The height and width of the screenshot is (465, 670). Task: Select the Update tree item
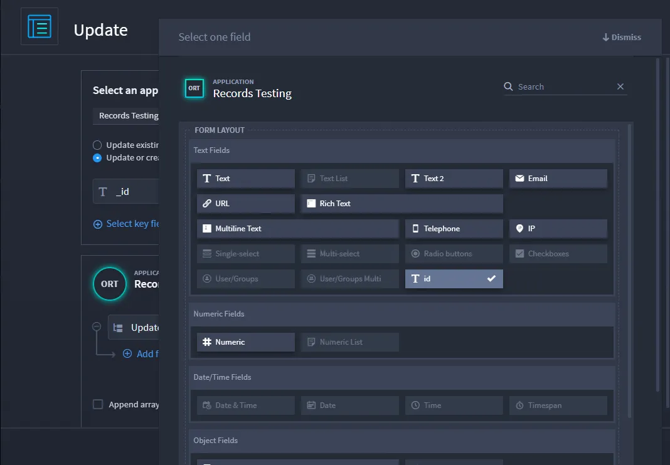[x=134, y=328]
